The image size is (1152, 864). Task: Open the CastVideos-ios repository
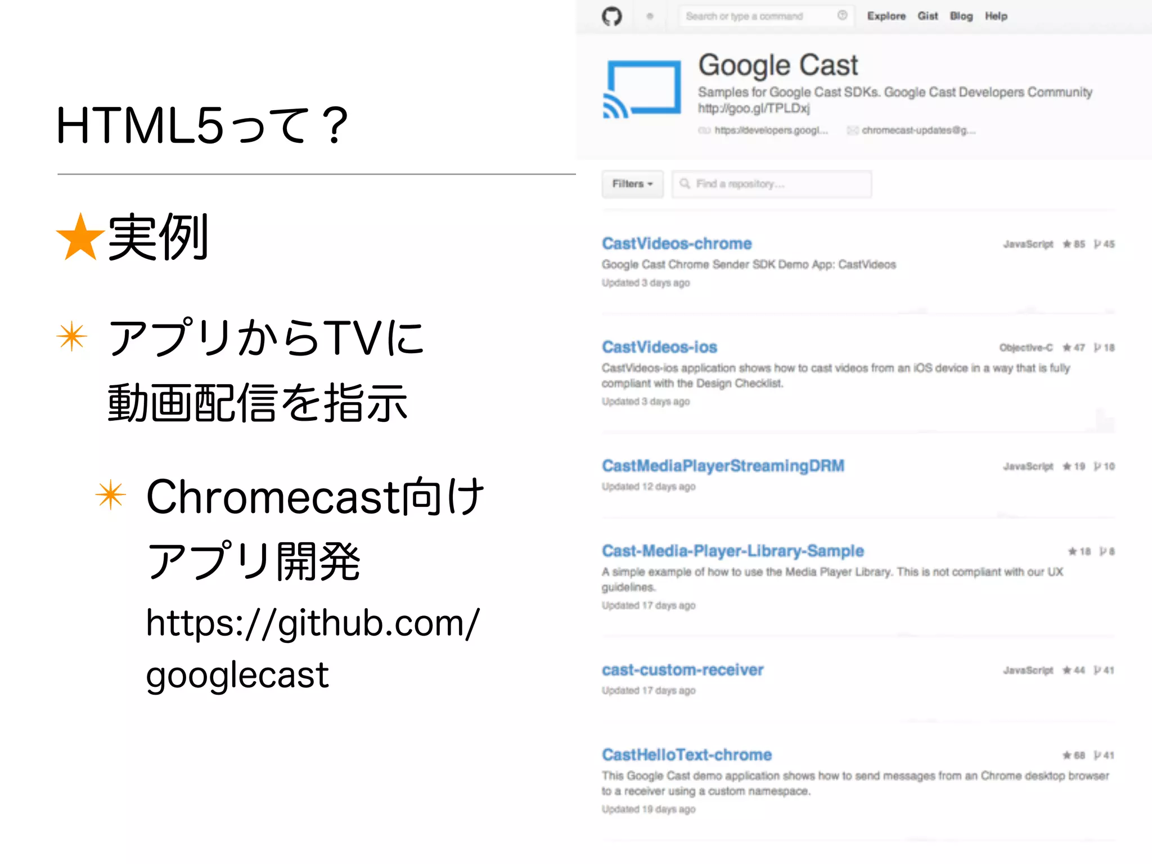click(659, 347)
